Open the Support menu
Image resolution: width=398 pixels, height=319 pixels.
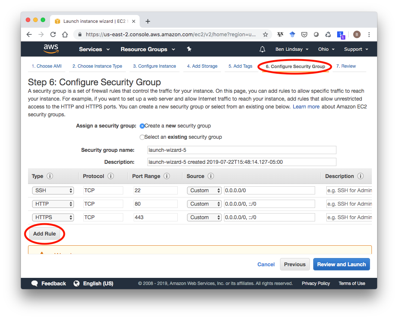point(356,49)
